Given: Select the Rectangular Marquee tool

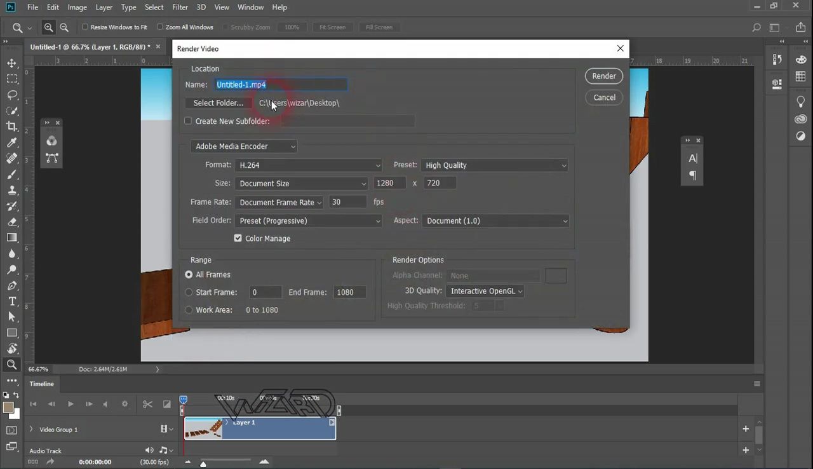Looking at the screenshot, I should (12, 79).
